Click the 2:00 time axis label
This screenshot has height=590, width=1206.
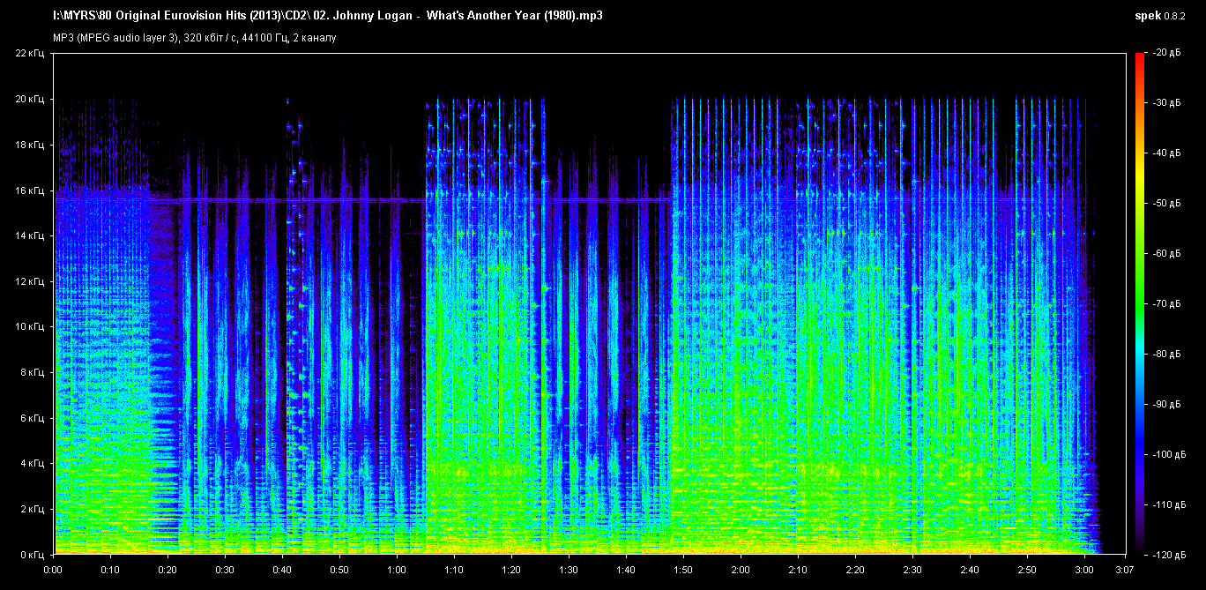click(741, 570)
